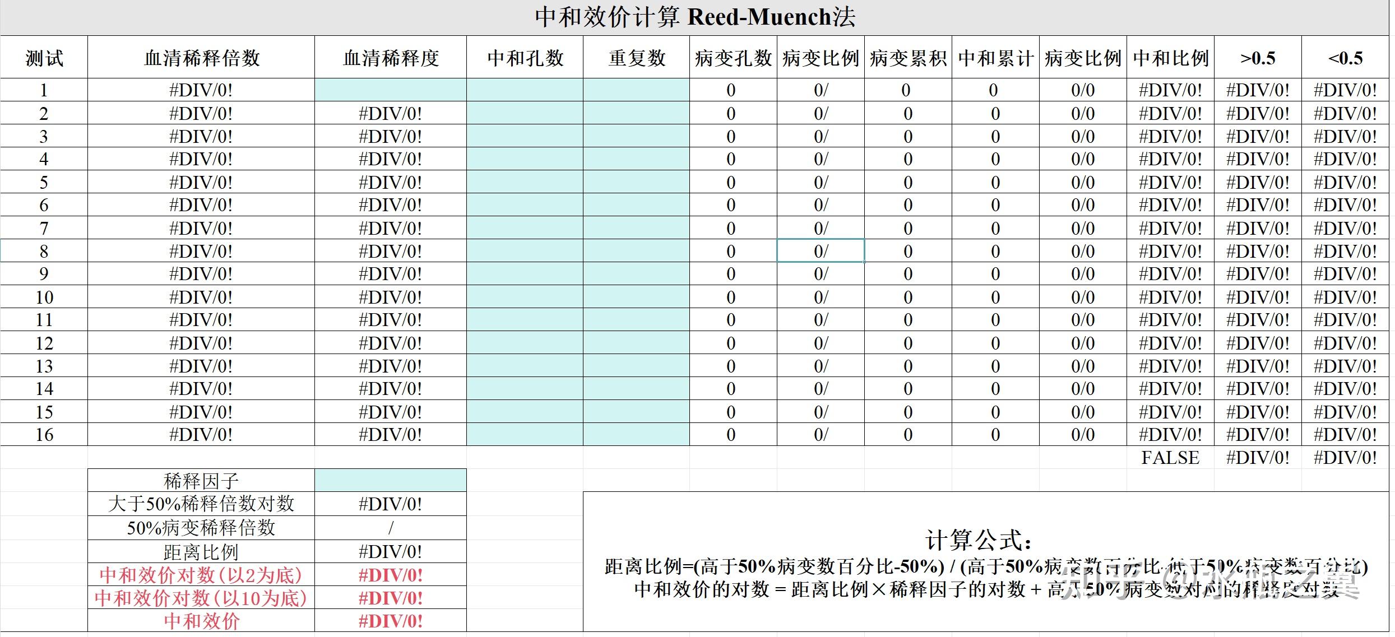Select the 大于50%稀释倍数对数 label cell
Image resolution: width=1395 pixels, height=637 pixels.
200,503
